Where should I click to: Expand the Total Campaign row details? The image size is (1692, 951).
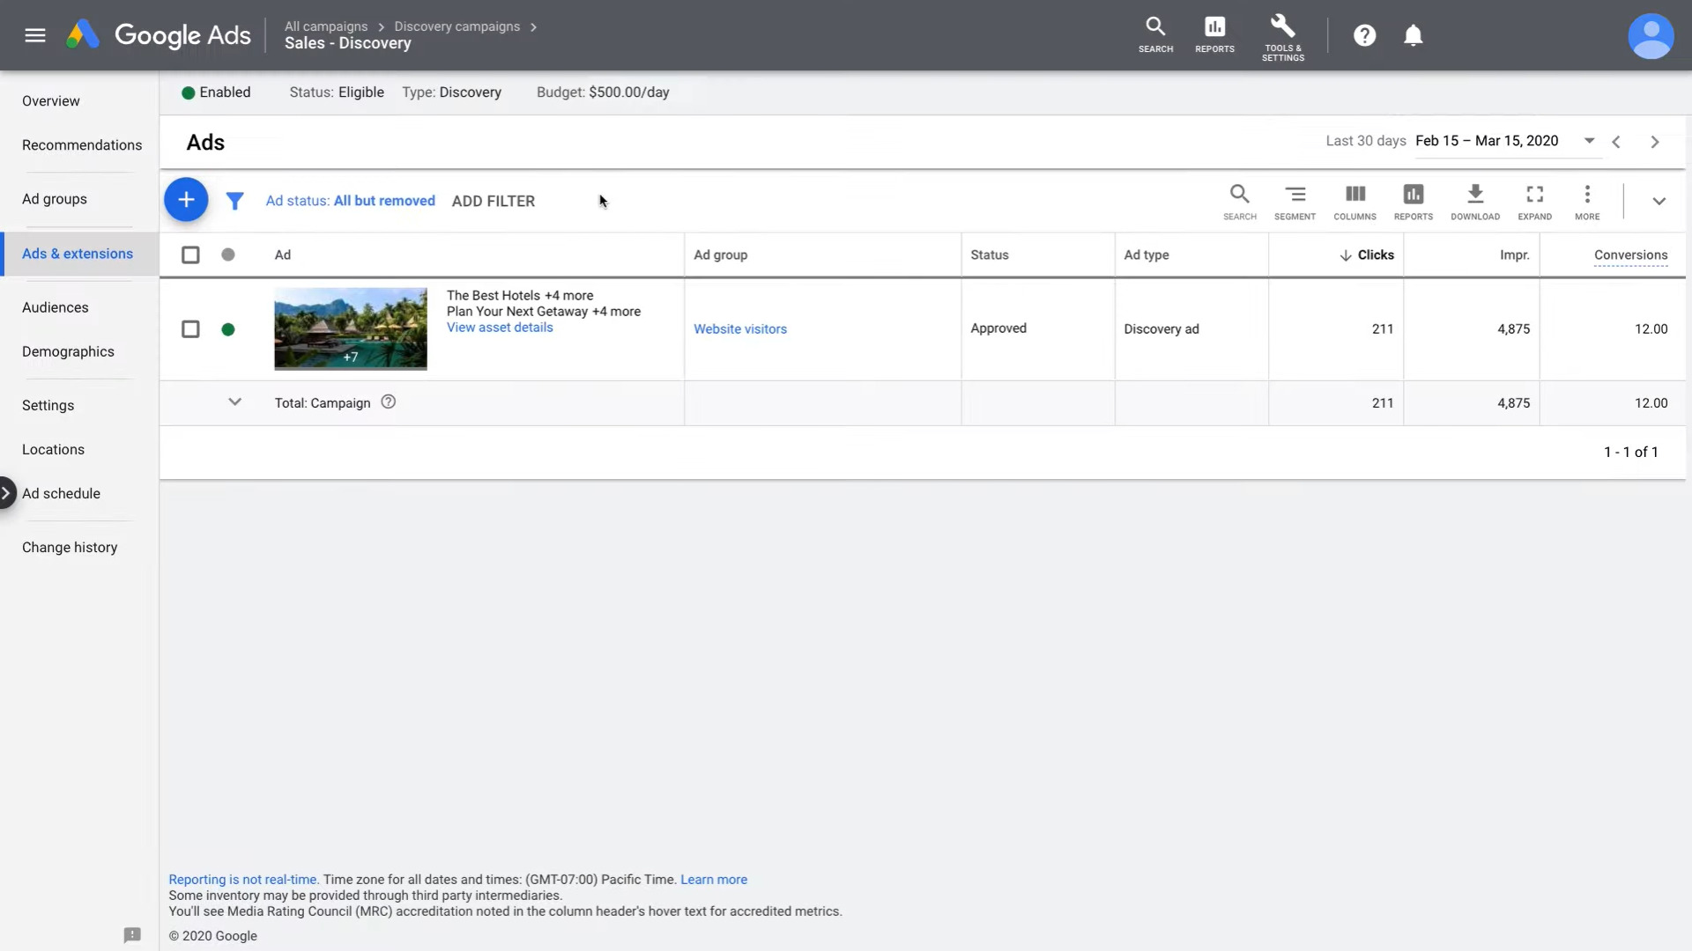234,402
